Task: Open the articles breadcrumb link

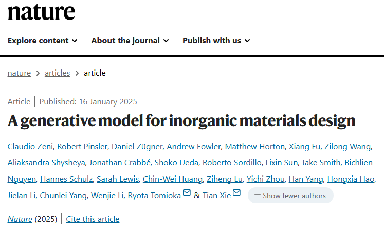Action: point(57,73)
